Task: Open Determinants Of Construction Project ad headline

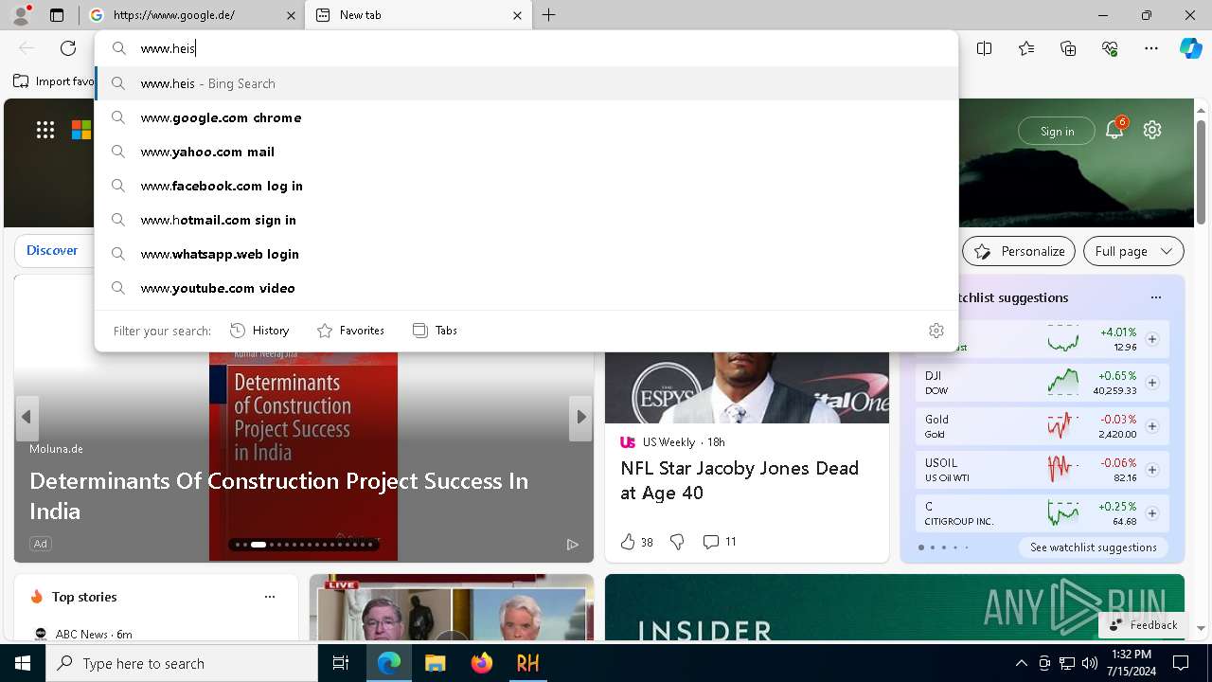Action: 278,495
